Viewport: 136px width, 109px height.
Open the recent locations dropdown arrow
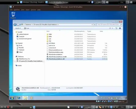(x=20, y=25)
